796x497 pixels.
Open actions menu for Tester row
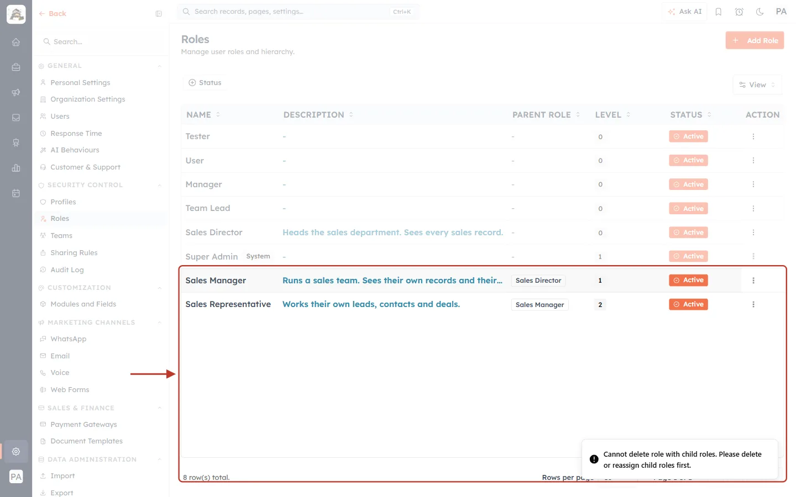753,136
